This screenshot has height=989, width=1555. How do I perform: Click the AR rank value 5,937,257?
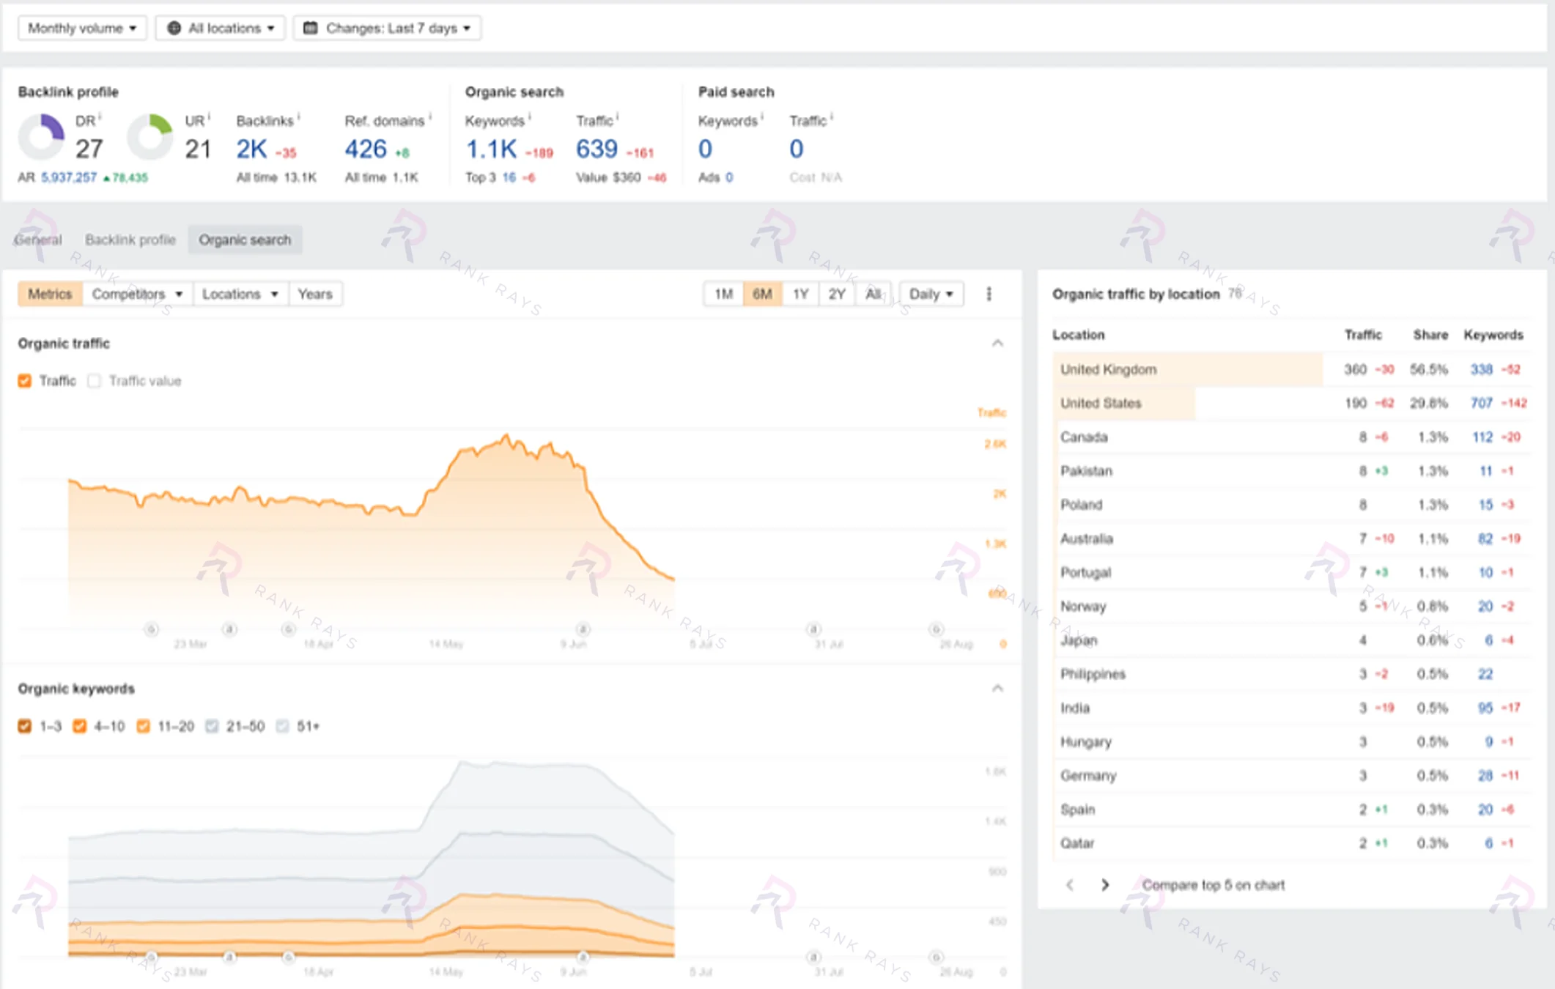click(x=69, y=177)
